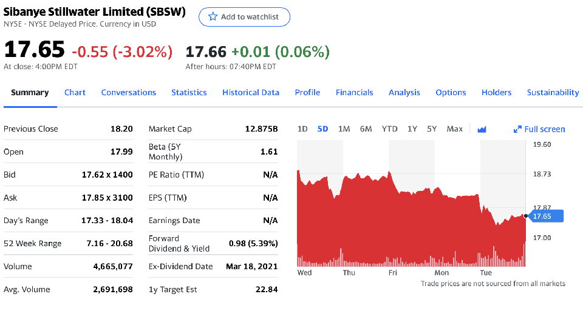
Task: Click the Market Cap value 12.875B
Action: pyautogui.click(x=261, y=129)
